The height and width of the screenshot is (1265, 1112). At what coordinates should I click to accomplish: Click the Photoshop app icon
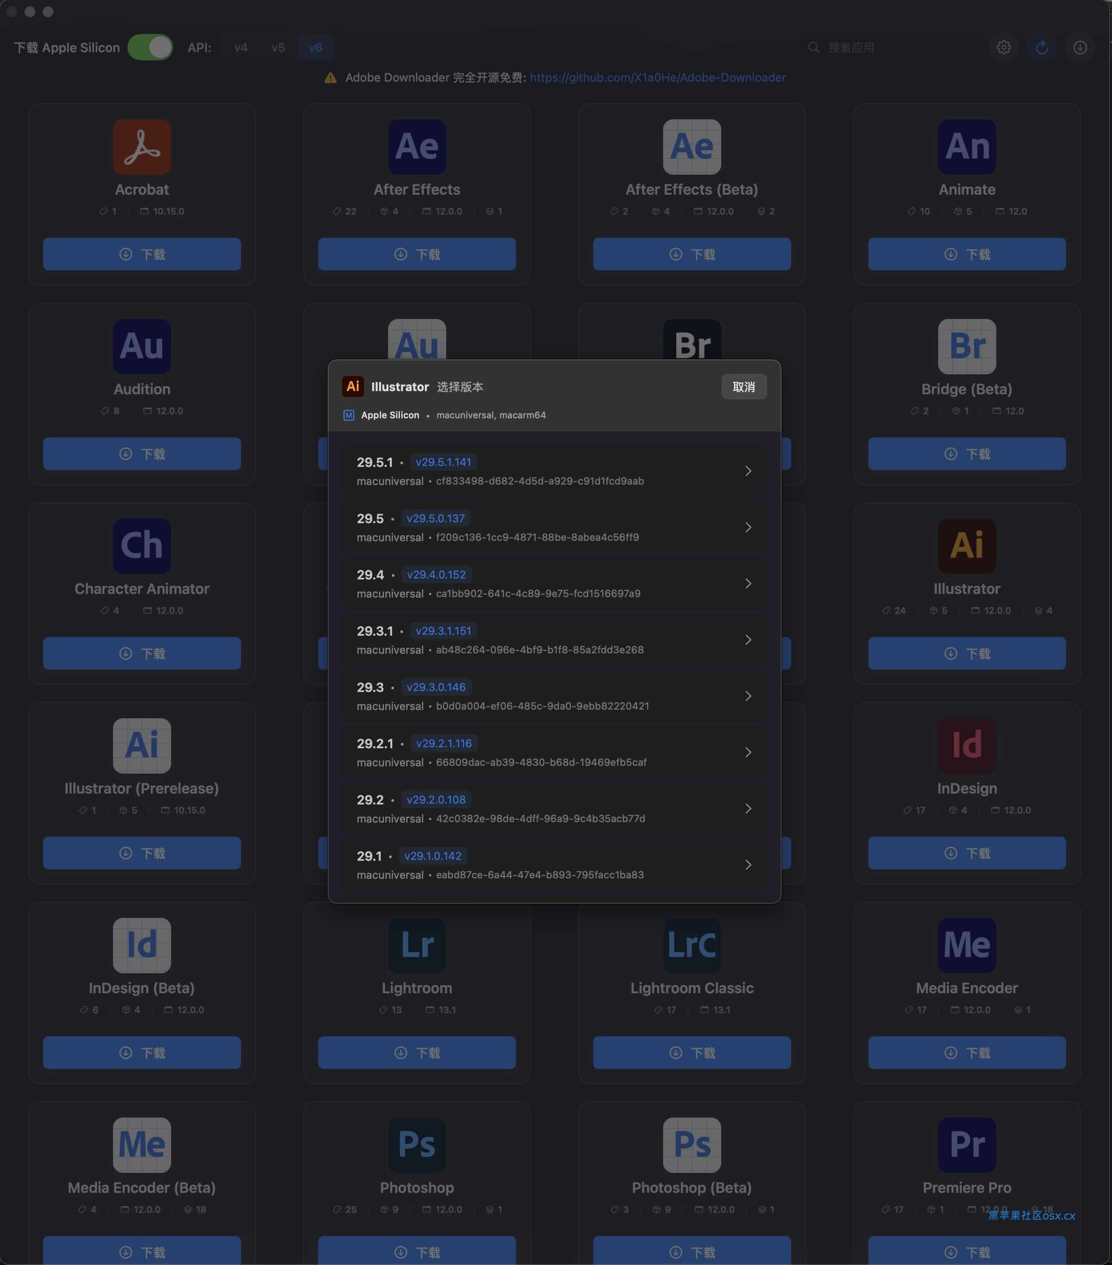[417, 1145]
